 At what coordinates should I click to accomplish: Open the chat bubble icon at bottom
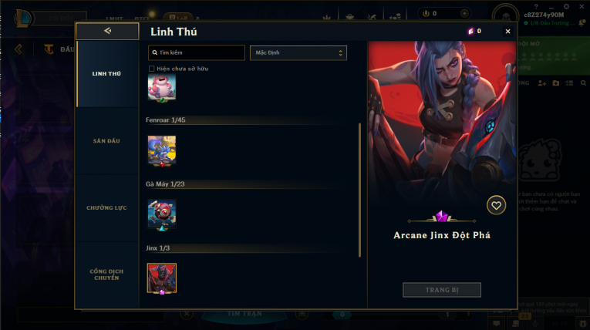pyautogui.click(x=497, y=323)
